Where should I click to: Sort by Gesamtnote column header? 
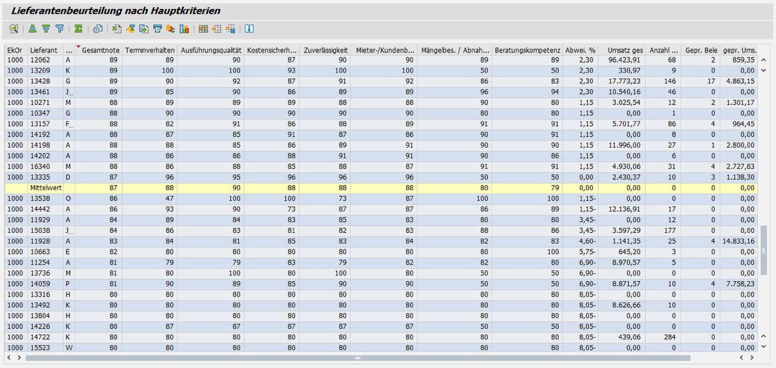coord(100,49)
